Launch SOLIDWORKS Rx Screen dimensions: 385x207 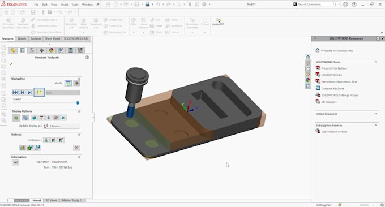pos(332,75)
